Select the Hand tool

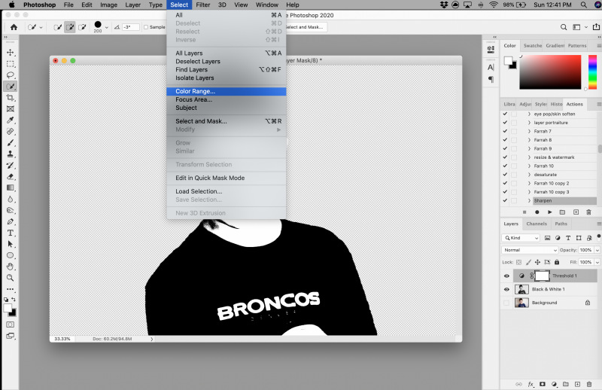11,267
